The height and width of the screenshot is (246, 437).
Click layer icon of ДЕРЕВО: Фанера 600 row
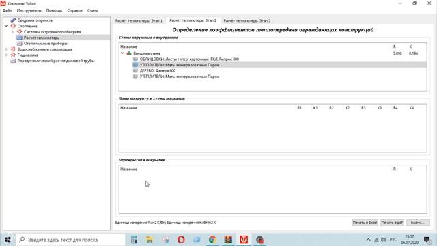tap(135, 71)
